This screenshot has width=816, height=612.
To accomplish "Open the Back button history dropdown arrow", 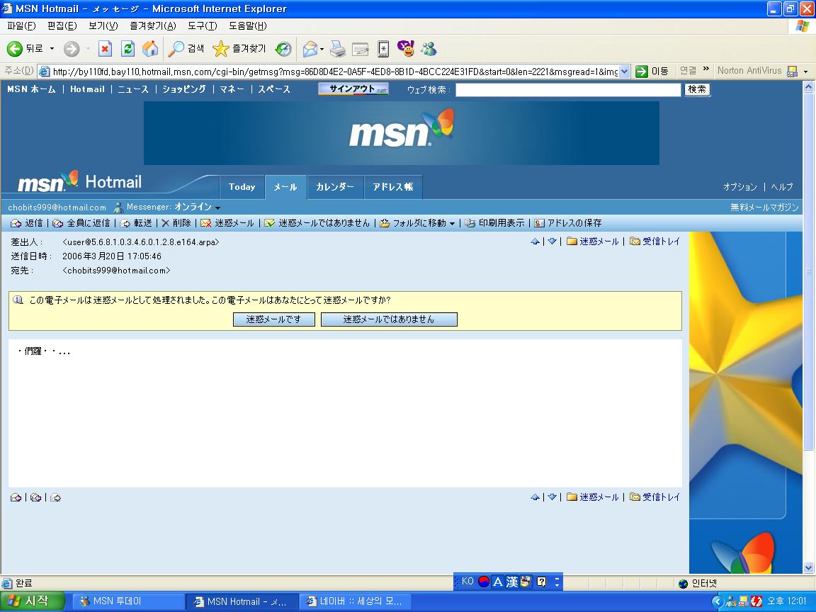I will (x=52, y=49).
